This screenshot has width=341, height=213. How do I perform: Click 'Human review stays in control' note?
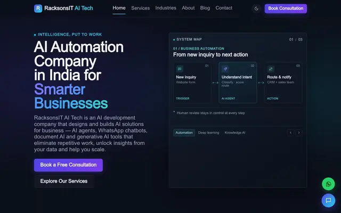(210, 113)
